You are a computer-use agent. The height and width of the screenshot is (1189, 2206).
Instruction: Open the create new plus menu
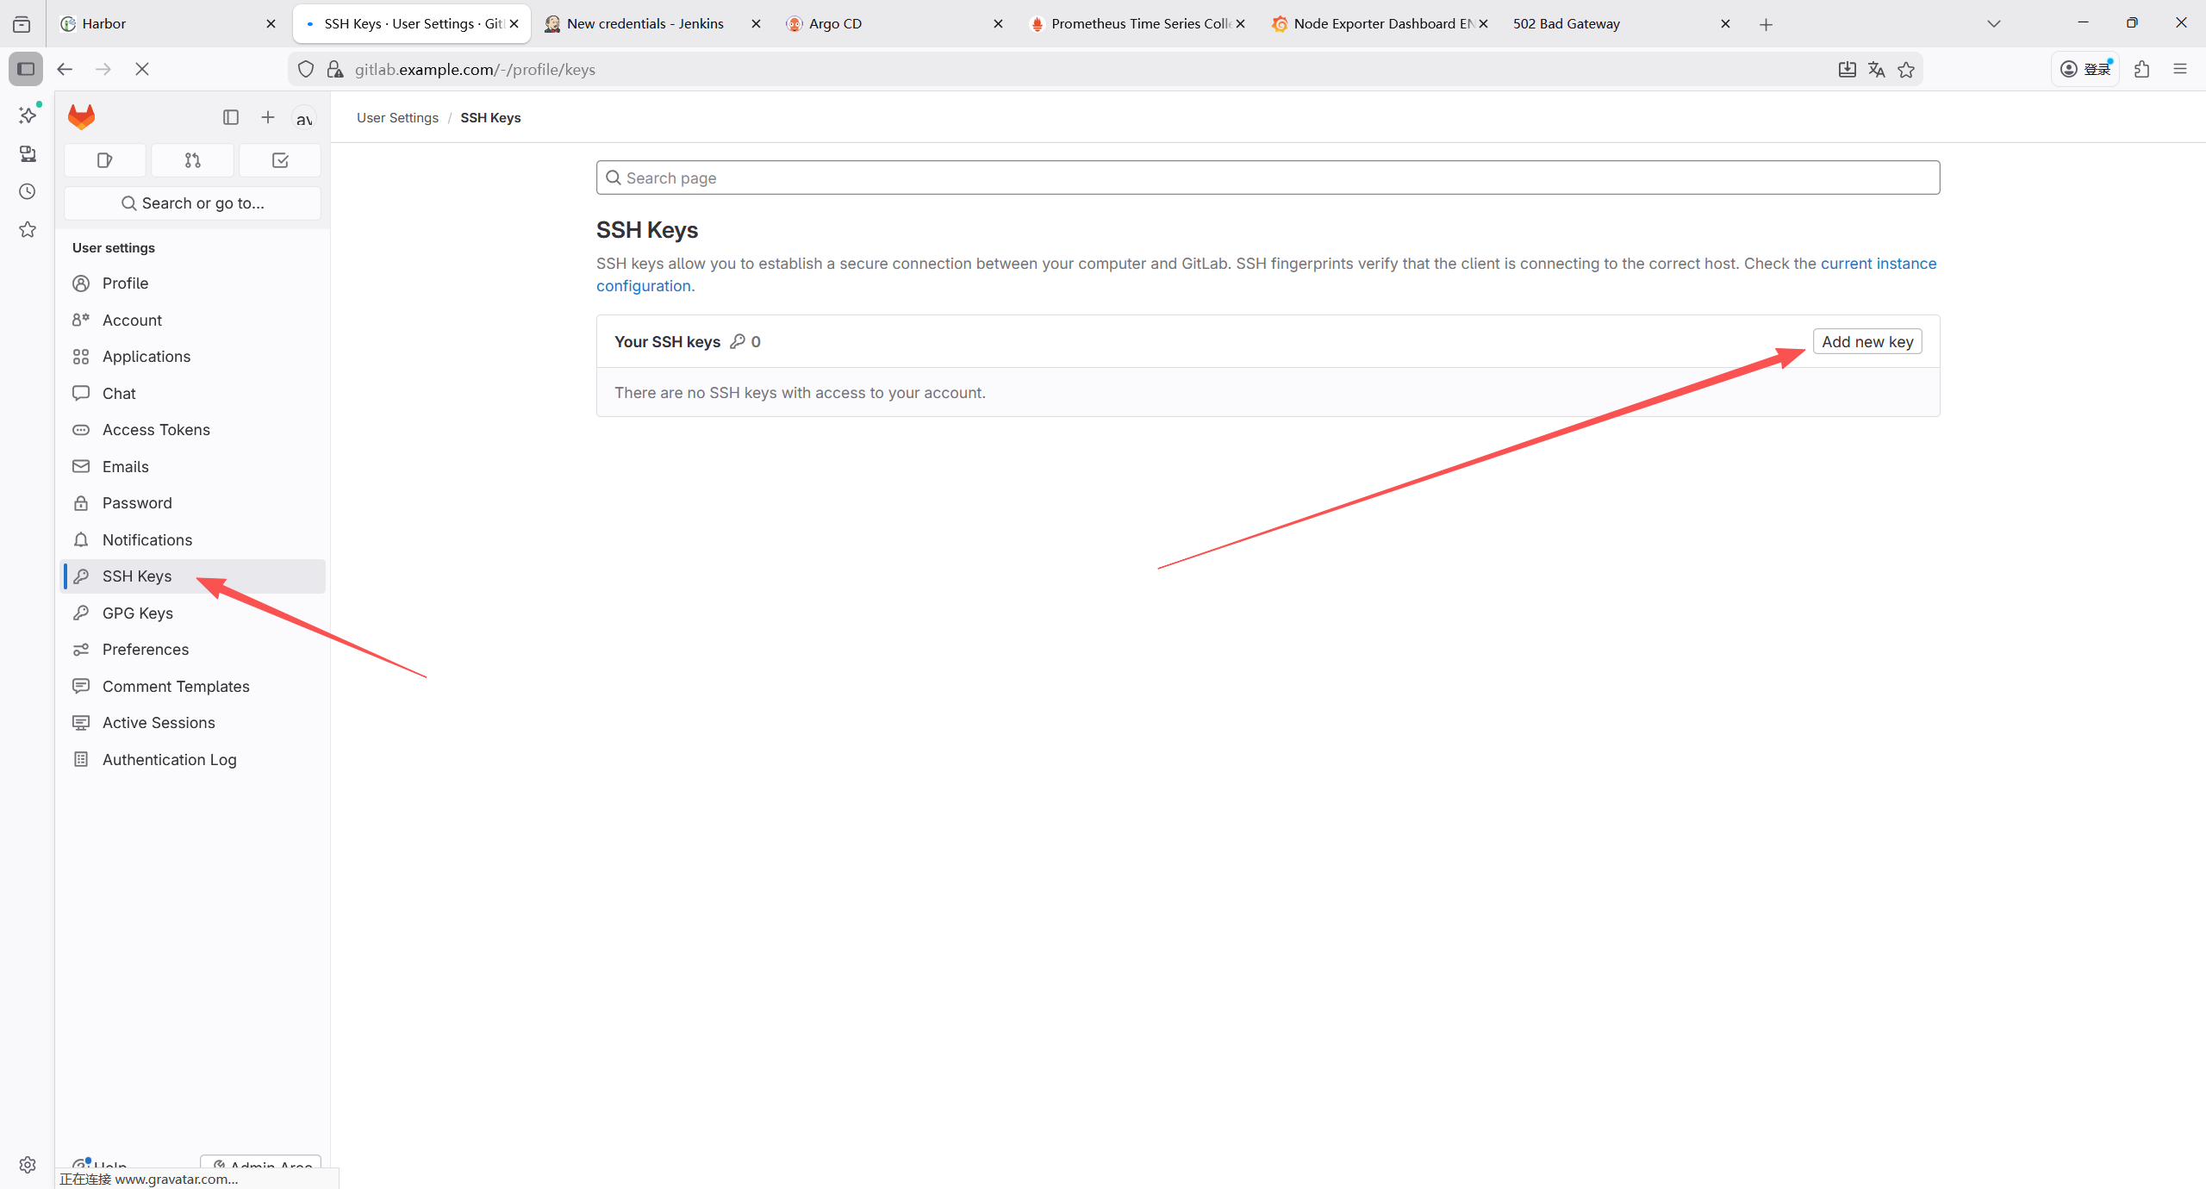click(x=268, y=117)
